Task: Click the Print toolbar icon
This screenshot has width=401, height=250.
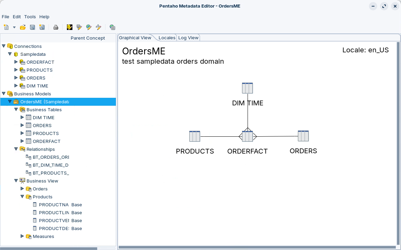Action: [56, 27]
